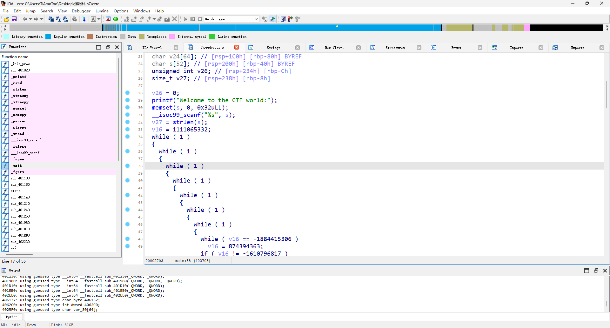The height and width of the screenshot is (328, 610).
Task: Toggle breakpoint dot on line 29
Action: pos(127,100)
